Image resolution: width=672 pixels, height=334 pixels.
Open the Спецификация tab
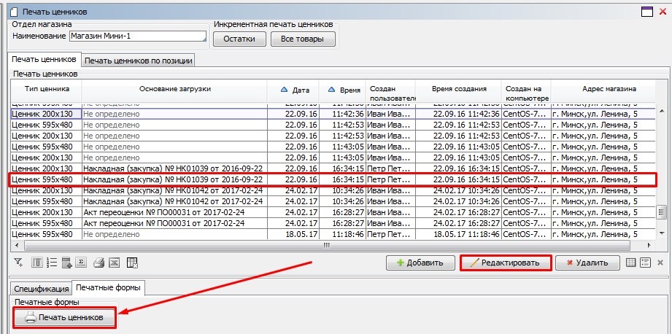(41, 289)
